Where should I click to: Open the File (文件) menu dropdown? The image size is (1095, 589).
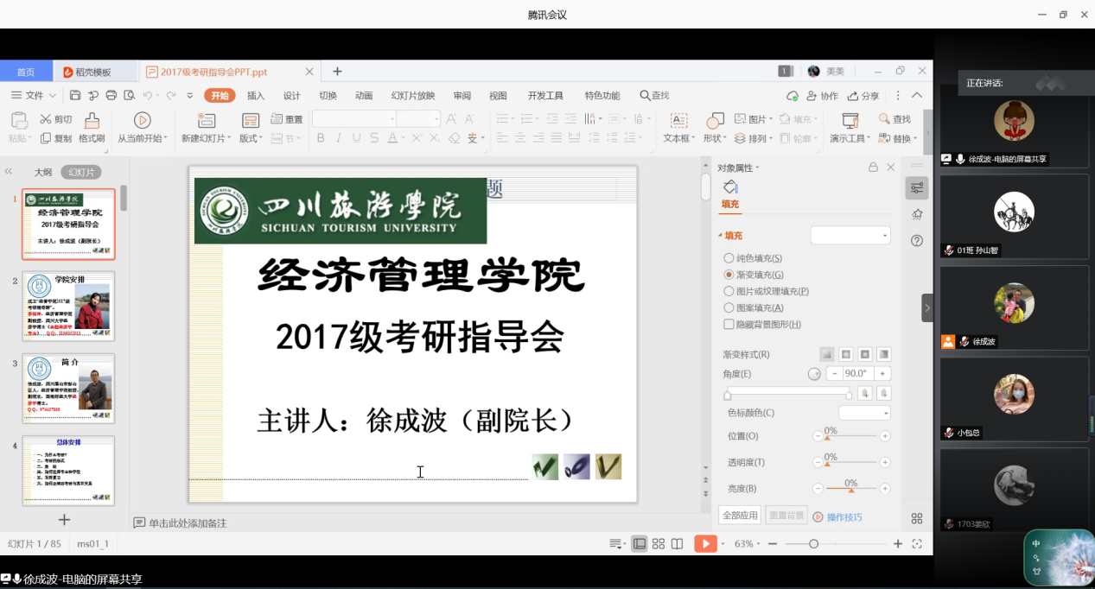(34, 95)
